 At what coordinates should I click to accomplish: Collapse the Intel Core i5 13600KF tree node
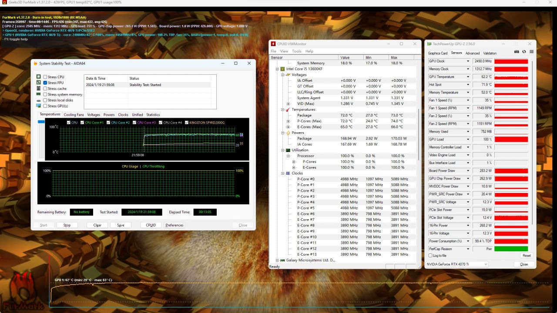277,69
